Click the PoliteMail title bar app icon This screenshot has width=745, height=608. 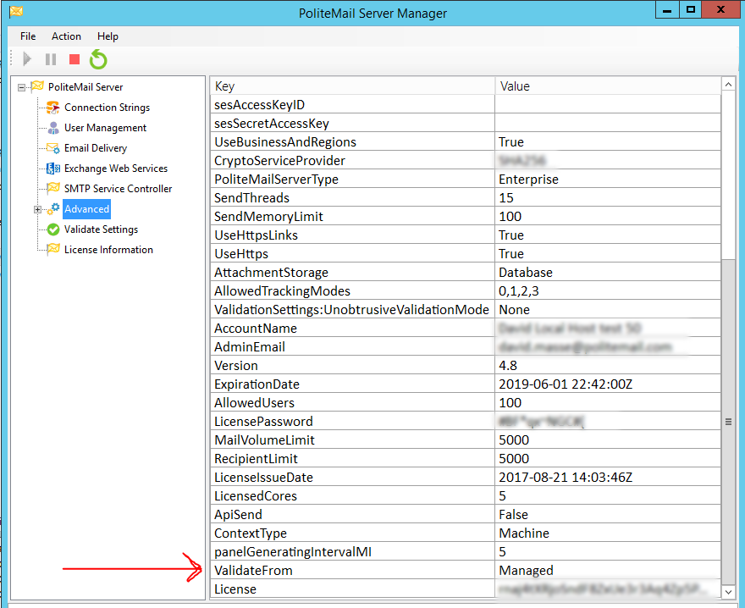pyautogui.click(x=16, y=11)
